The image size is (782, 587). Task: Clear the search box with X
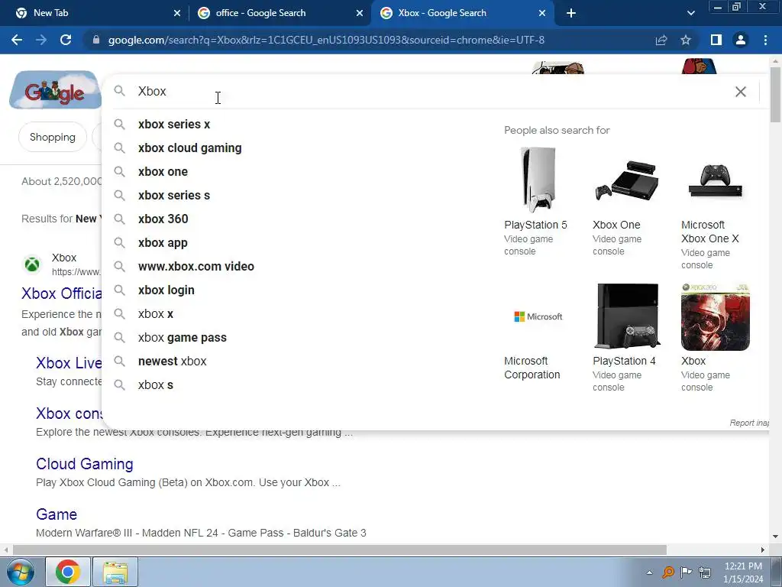741,92
